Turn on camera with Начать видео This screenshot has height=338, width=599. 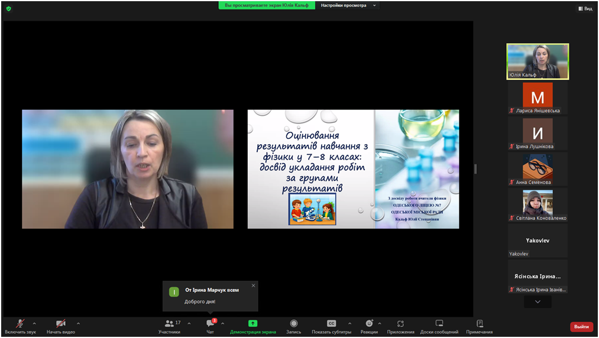click(60, 324)
